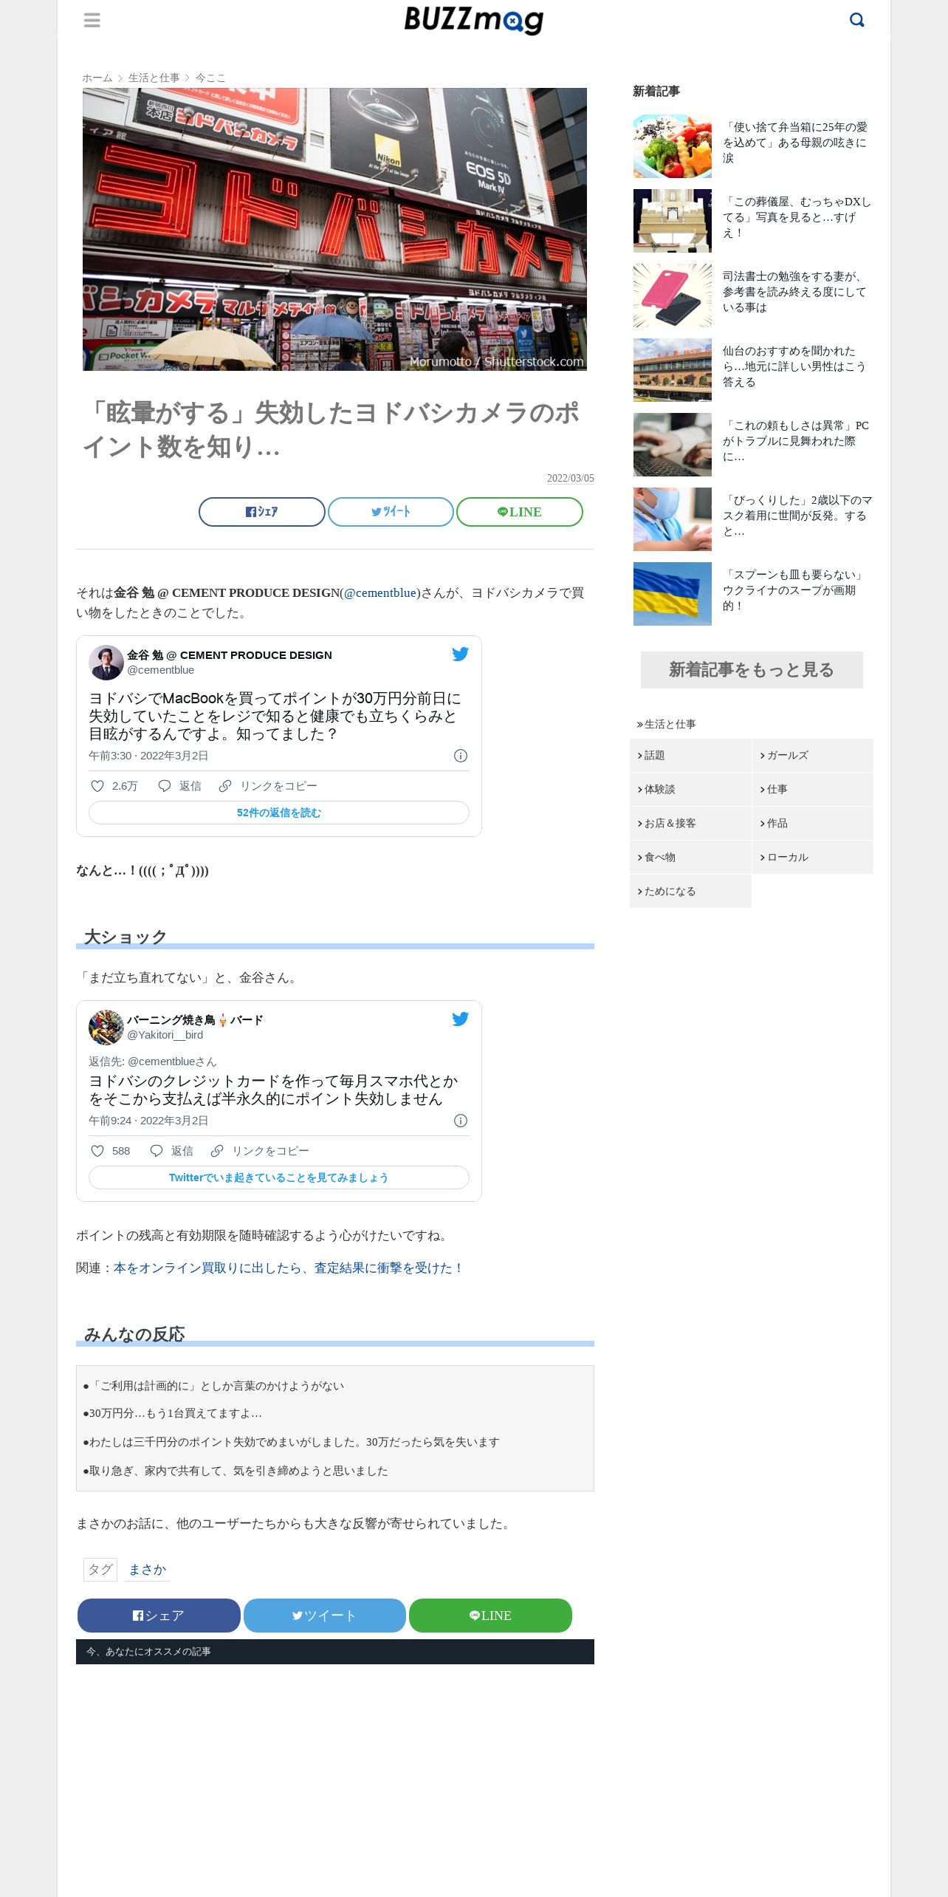This screenshot has height=1897, width=948.
Task: Click the BUZZmag logo
Action: 474,20
